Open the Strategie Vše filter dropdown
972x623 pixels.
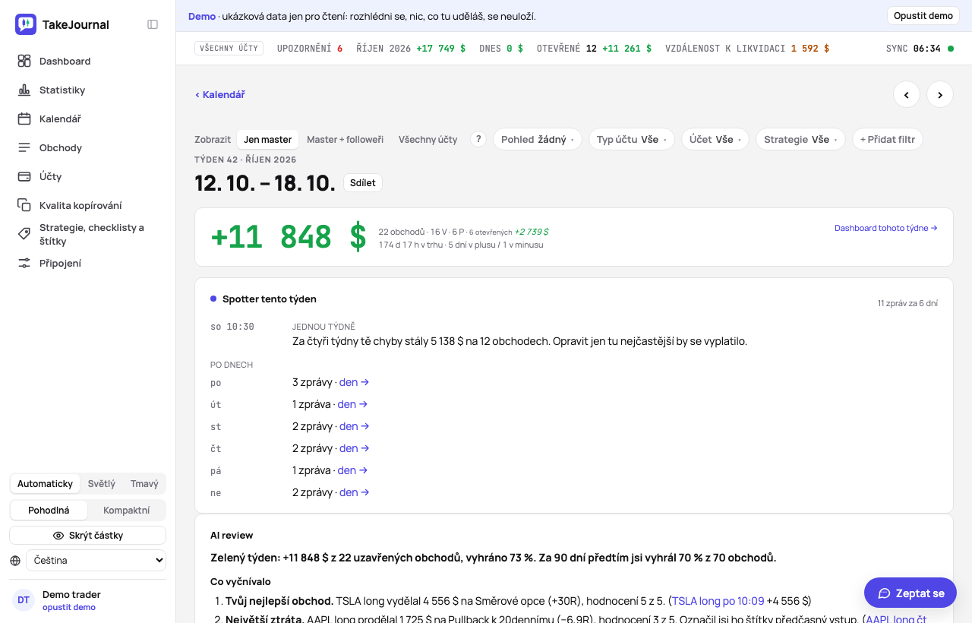point(800,140)
